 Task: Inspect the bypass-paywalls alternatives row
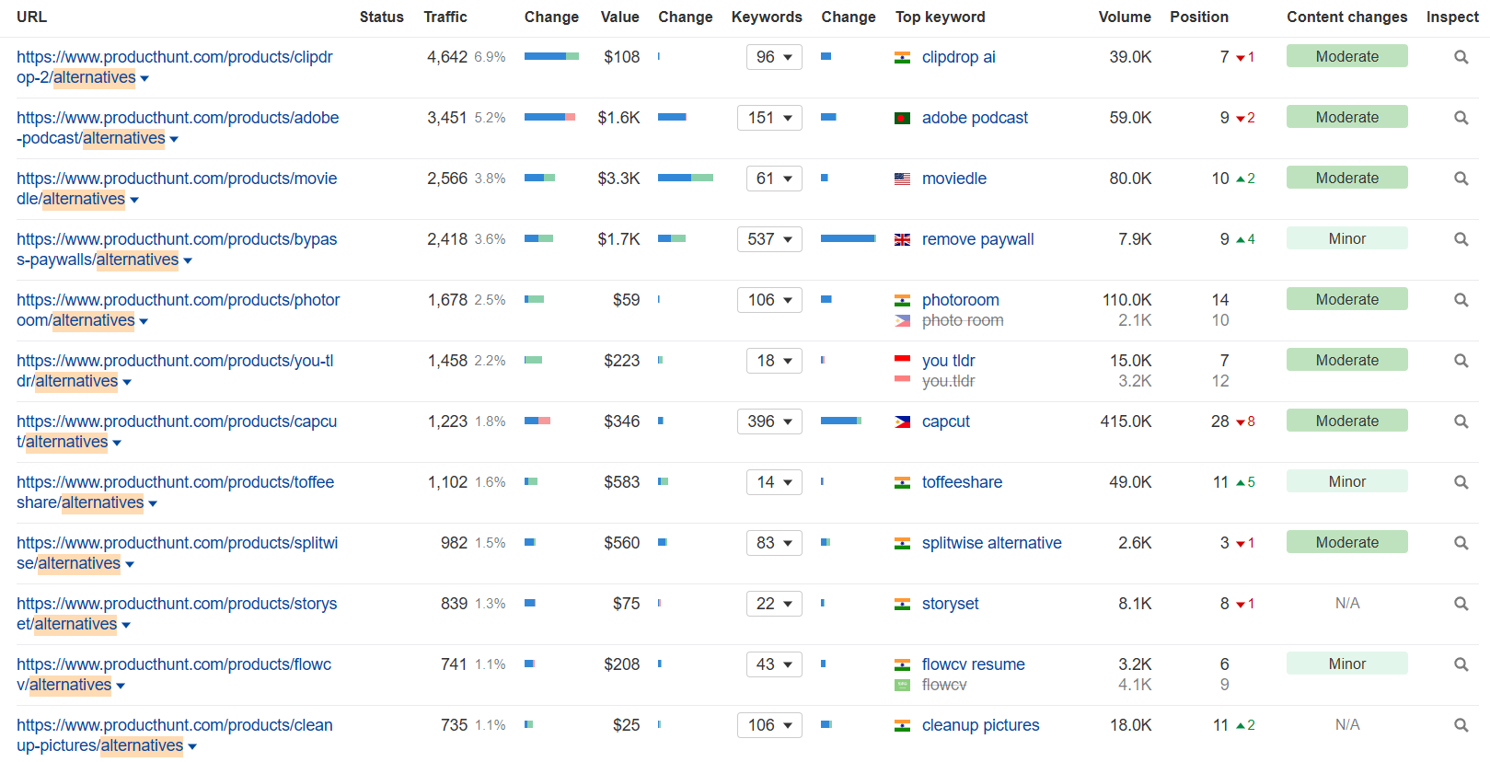click(1461, 239)
